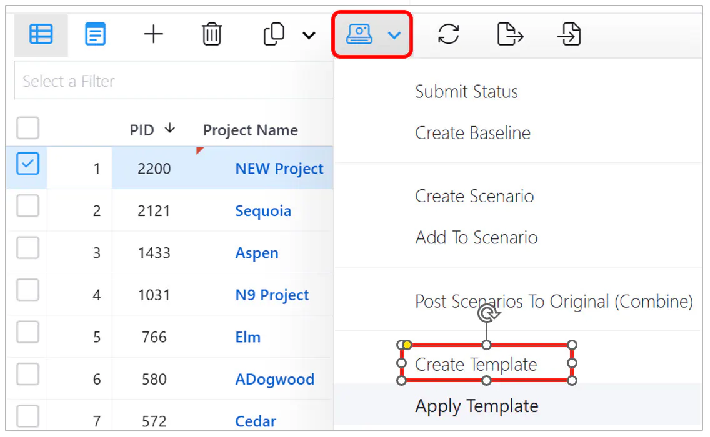Screen dimensions: 710x437
Task: Select Add To Scenario menu entry
Action: tap(476, 237)
